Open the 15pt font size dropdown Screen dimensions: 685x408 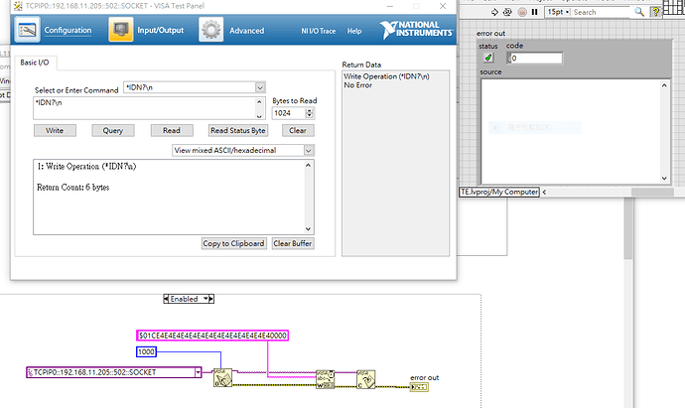(x=558, y=12)
